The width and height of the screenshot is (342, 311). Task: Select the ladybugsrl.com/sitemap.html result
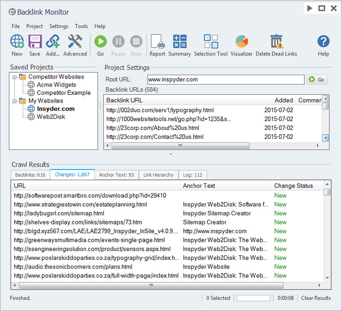tap(168, 213)
